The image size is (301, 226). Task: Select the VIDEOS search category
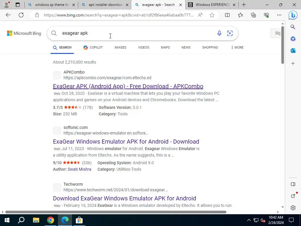pyautogui.click(x=143, y=47)
